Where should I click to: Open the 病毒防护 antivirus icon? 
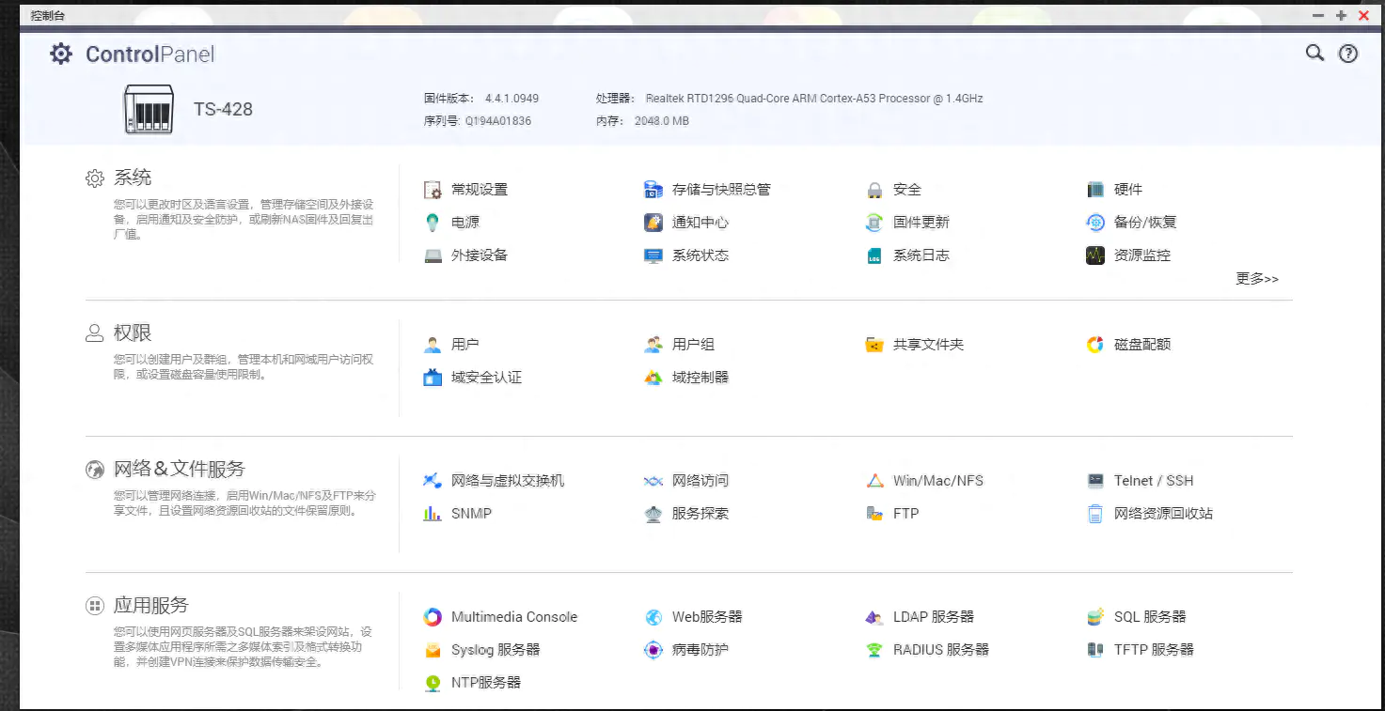653,650
